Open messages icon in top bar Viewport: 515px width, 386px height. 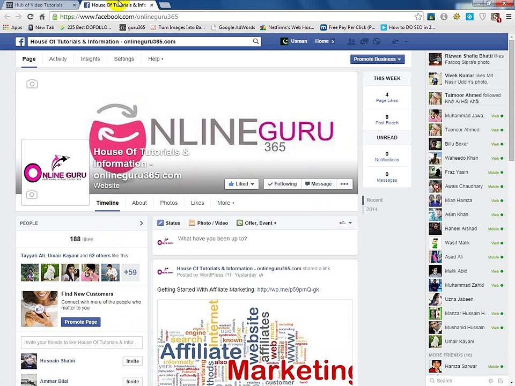(x=364, y=41)
